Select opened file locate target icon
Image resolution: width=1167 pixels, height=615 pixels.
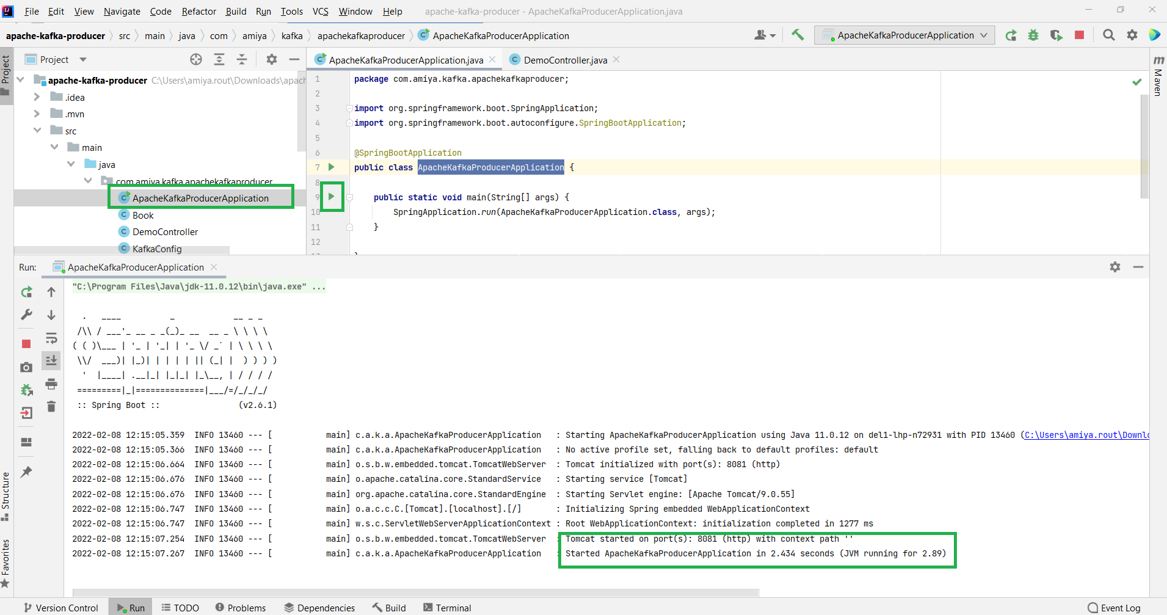(x=196, y=59)
